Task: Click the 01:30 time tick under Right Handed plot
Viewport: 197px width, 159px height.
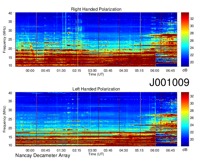Action: 61,71
